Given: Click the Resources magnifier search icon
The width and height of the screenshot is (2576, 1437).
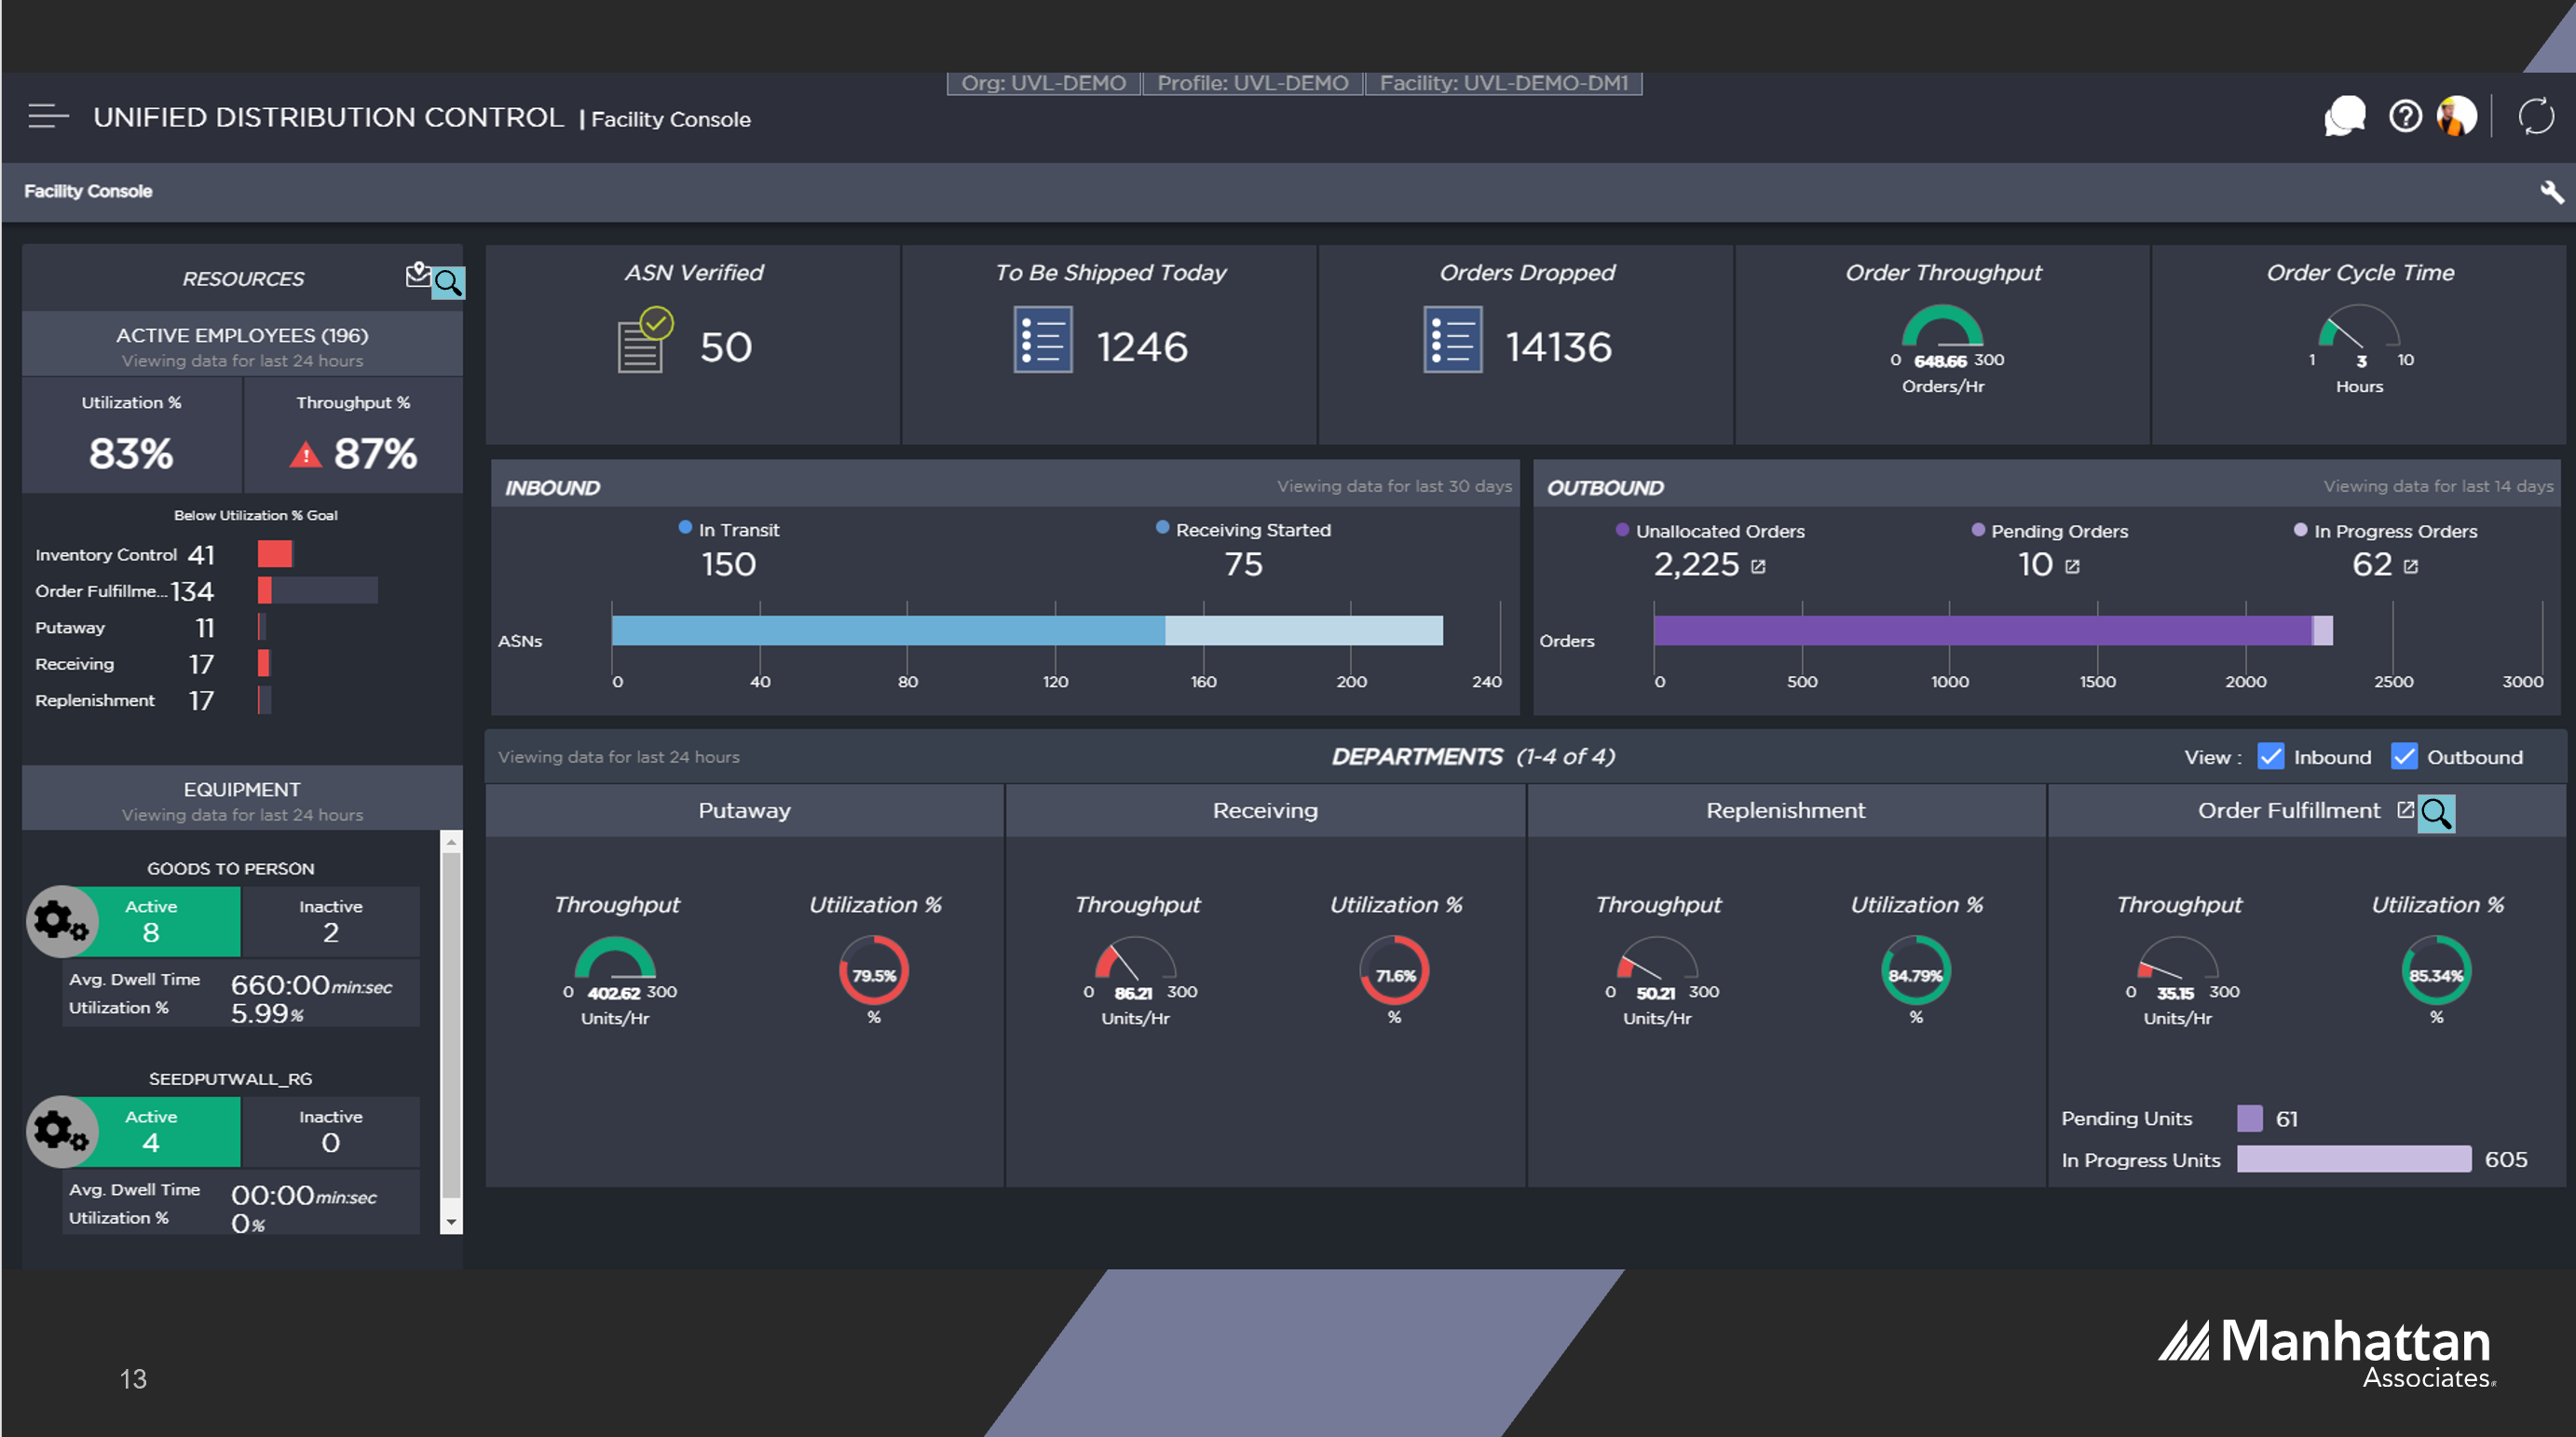Looking at the screenshot, I should point(448,283).
